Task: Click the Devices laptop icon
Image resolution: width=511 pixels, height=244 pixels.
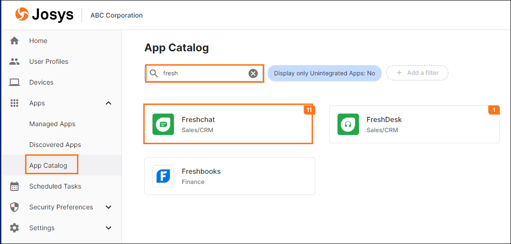Action: click(14, 82)
